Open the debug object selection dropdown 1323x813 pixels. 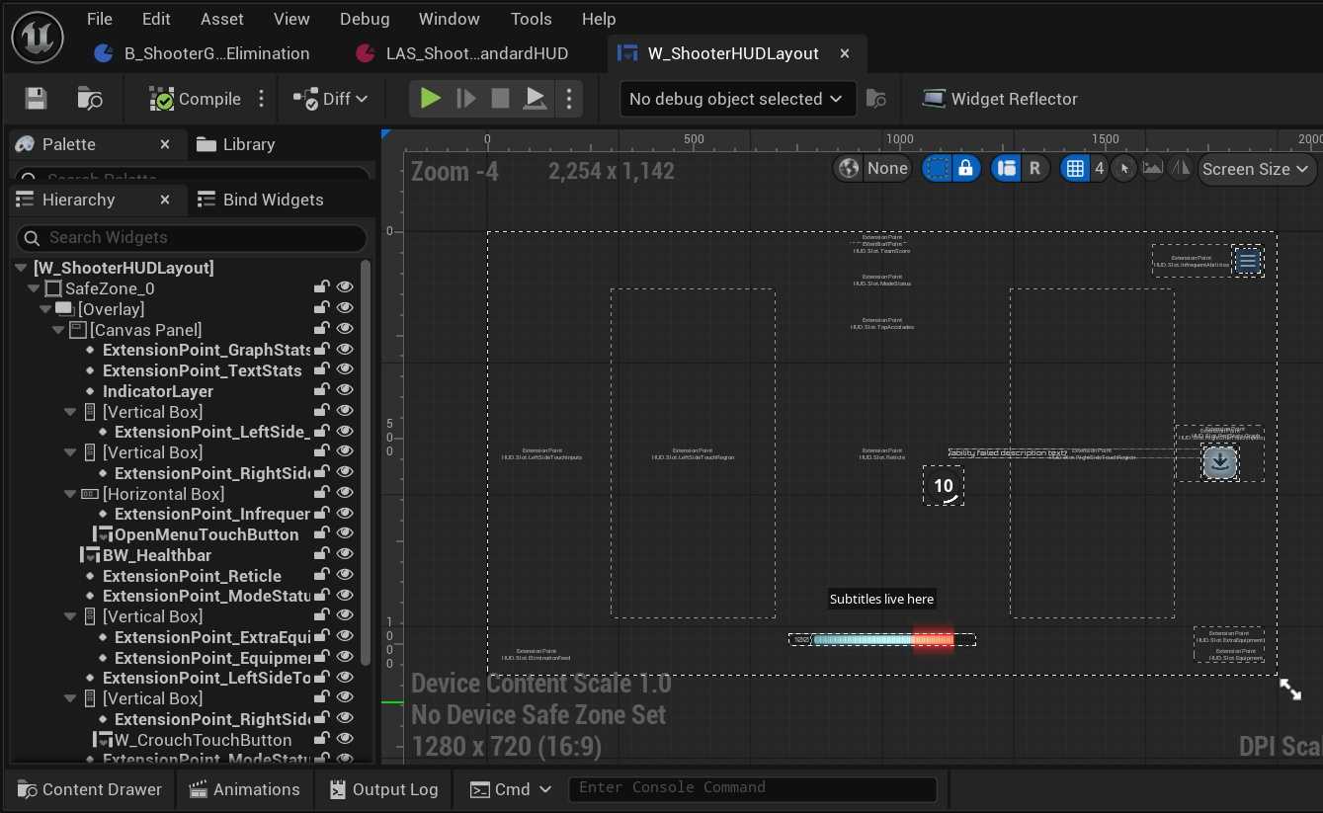point(735,99)
